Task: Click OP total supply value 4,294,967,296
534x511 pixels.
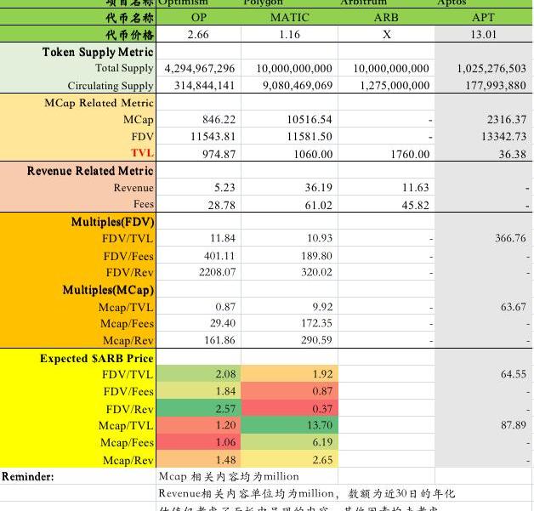Action: click(197, 69)
